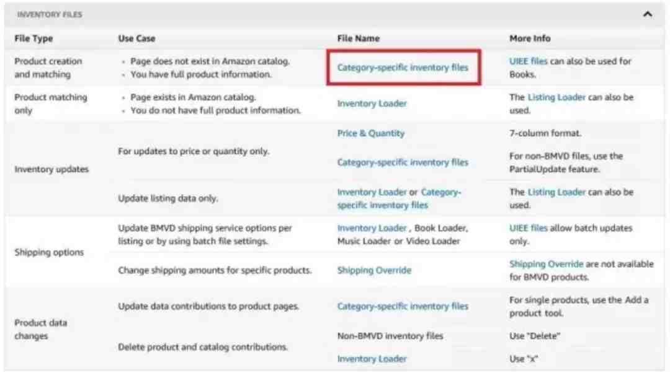The image size is (670, 375).
Task: Open UIEE files link about batch updates
Action: (x=528, y=227)
